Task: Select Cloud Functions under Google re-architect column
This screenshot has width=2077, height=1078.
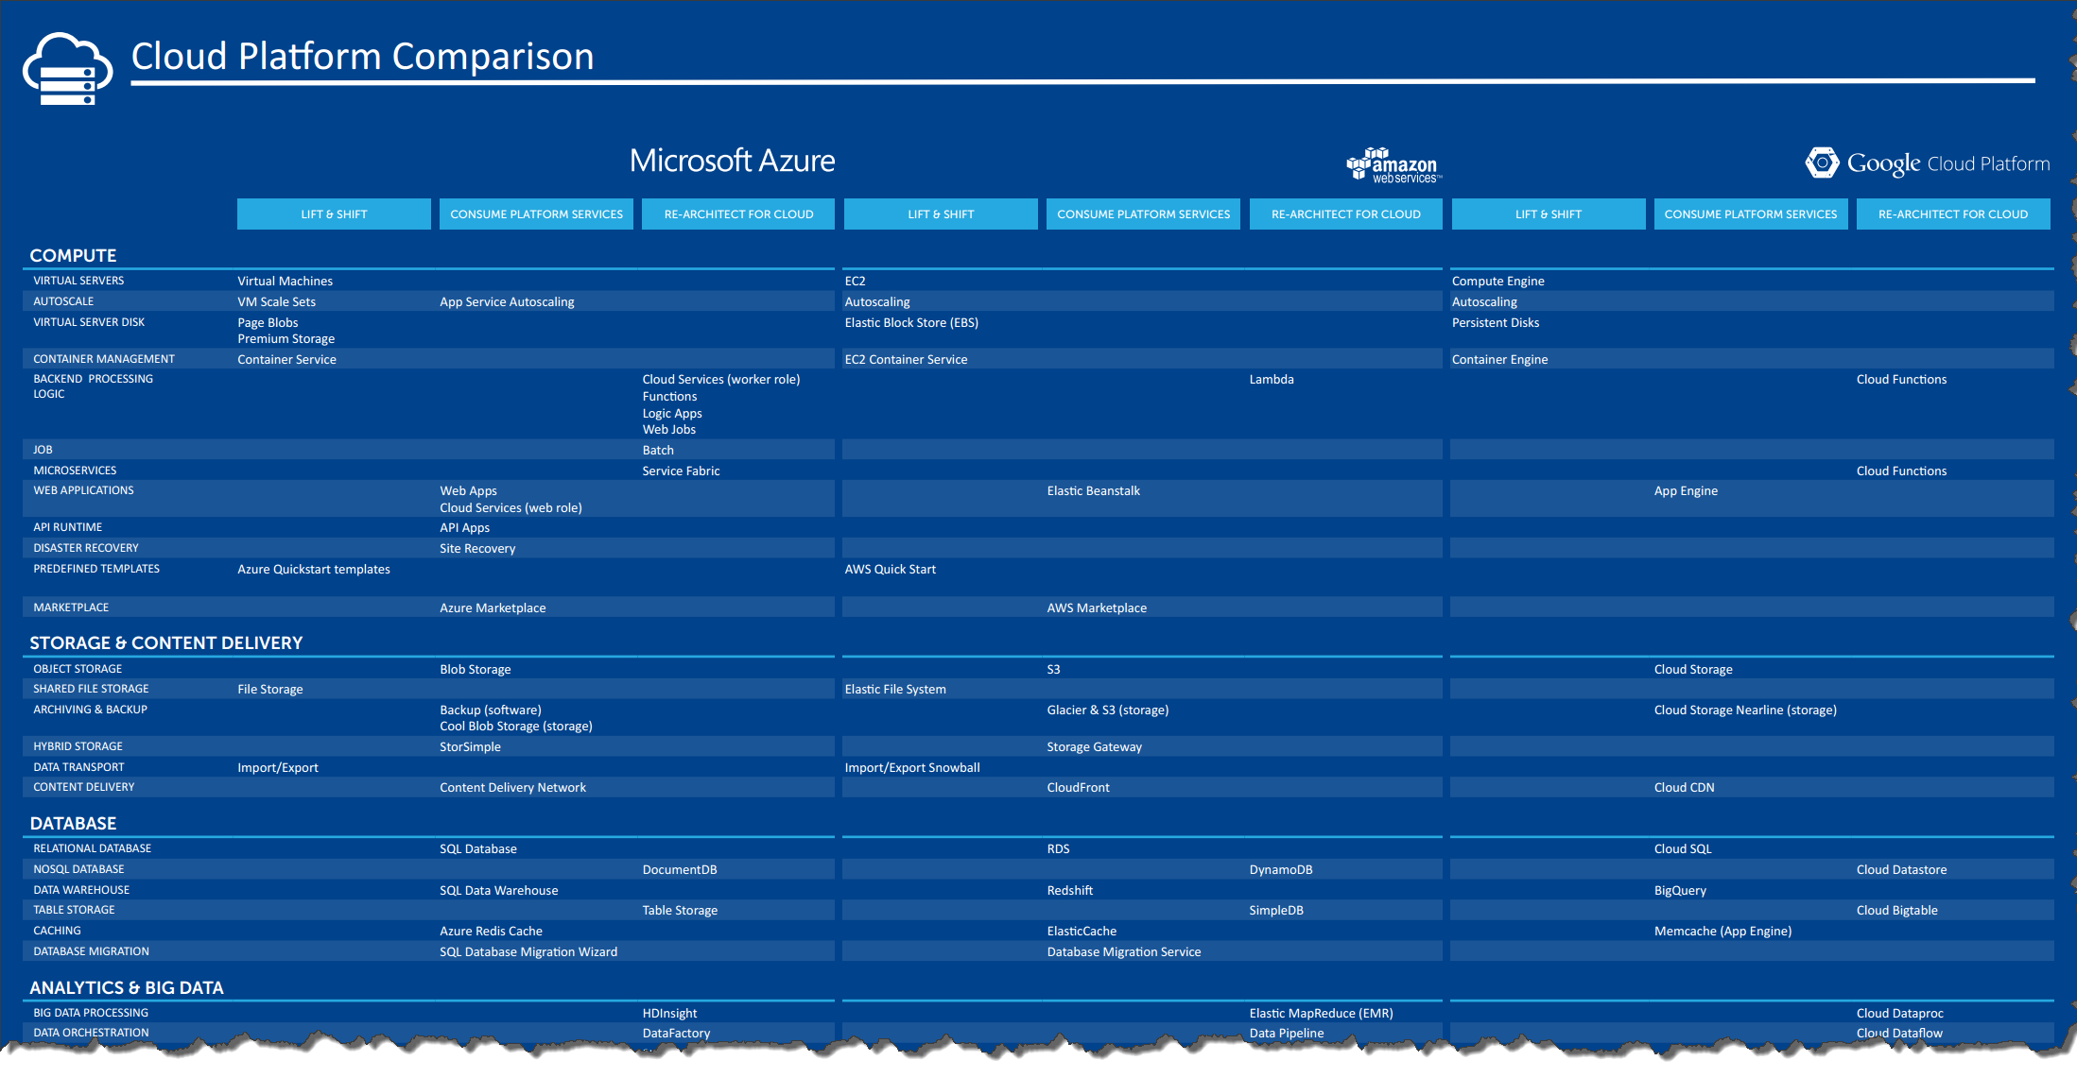Action: pos(1902,379)
